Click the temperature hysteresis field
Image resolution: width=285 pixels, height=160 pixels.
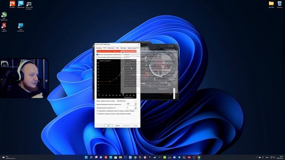click(130, 108)
